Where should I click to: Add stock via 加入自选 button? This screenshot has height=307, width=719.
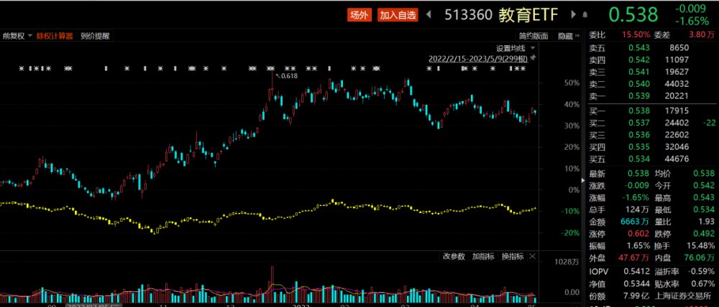[x=398, y=14]
